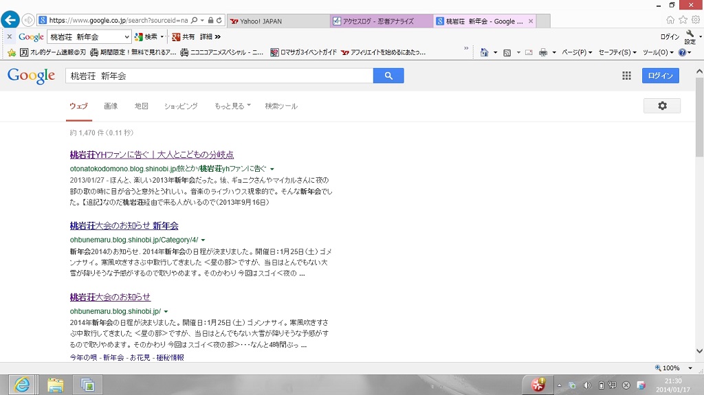
Task: Refresh the page from the address bar
Action: click(219, 20)
